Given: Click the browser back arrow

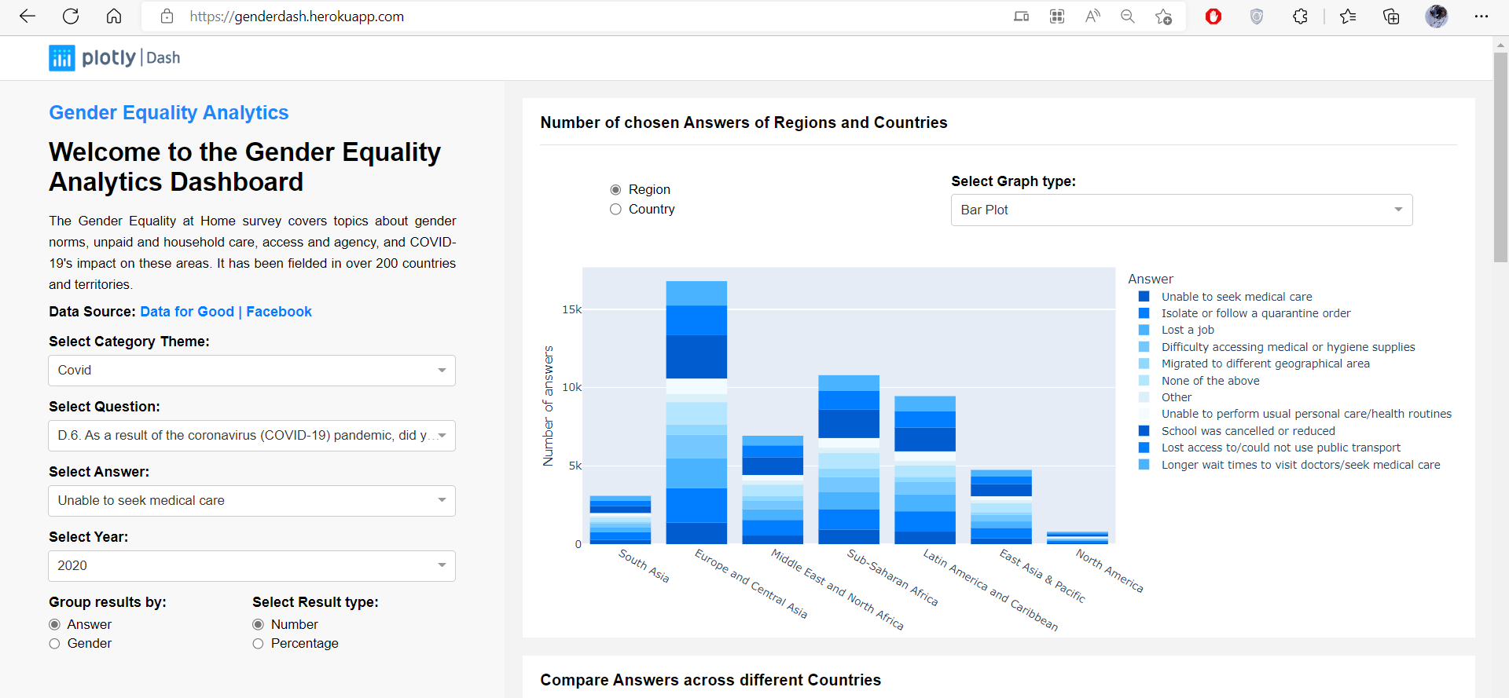Looking at the screenshot, I should click(28, 16).
